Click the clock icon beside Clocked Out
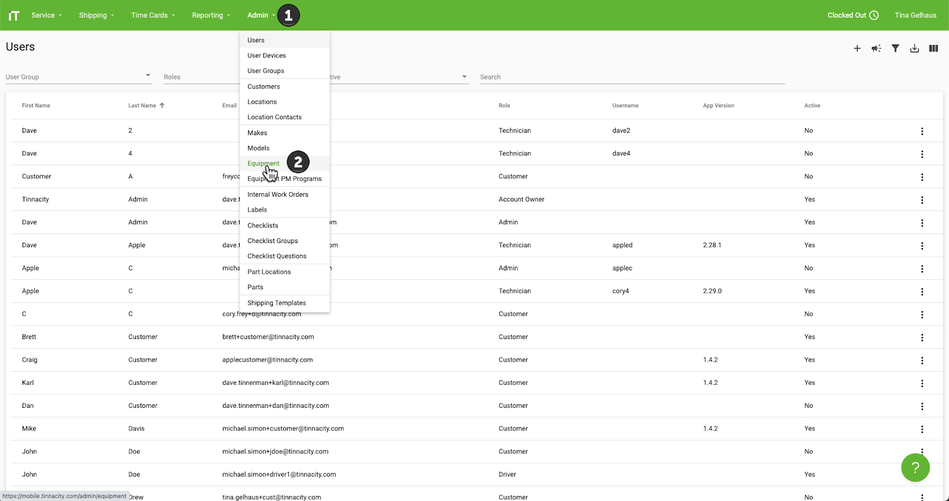949x501 pixels. (874, 15)
